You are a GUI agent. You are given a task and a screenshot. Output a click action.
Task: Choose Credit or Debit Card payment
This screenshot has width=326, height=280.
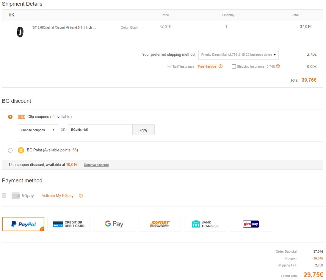point(69,224)
